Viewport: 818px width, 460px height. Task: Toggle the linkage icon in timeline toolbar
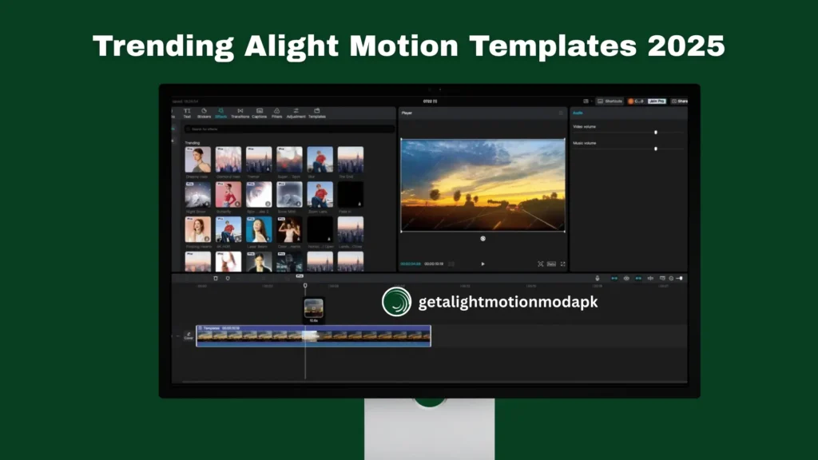pyautogui.click(x=638, y=279)
